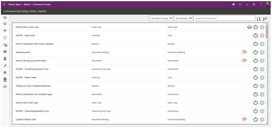Image resolution: width=272 pixels, height=129 pixels.
Task: Open gear settings for Update Software Tools
Action: pos(262,119)
